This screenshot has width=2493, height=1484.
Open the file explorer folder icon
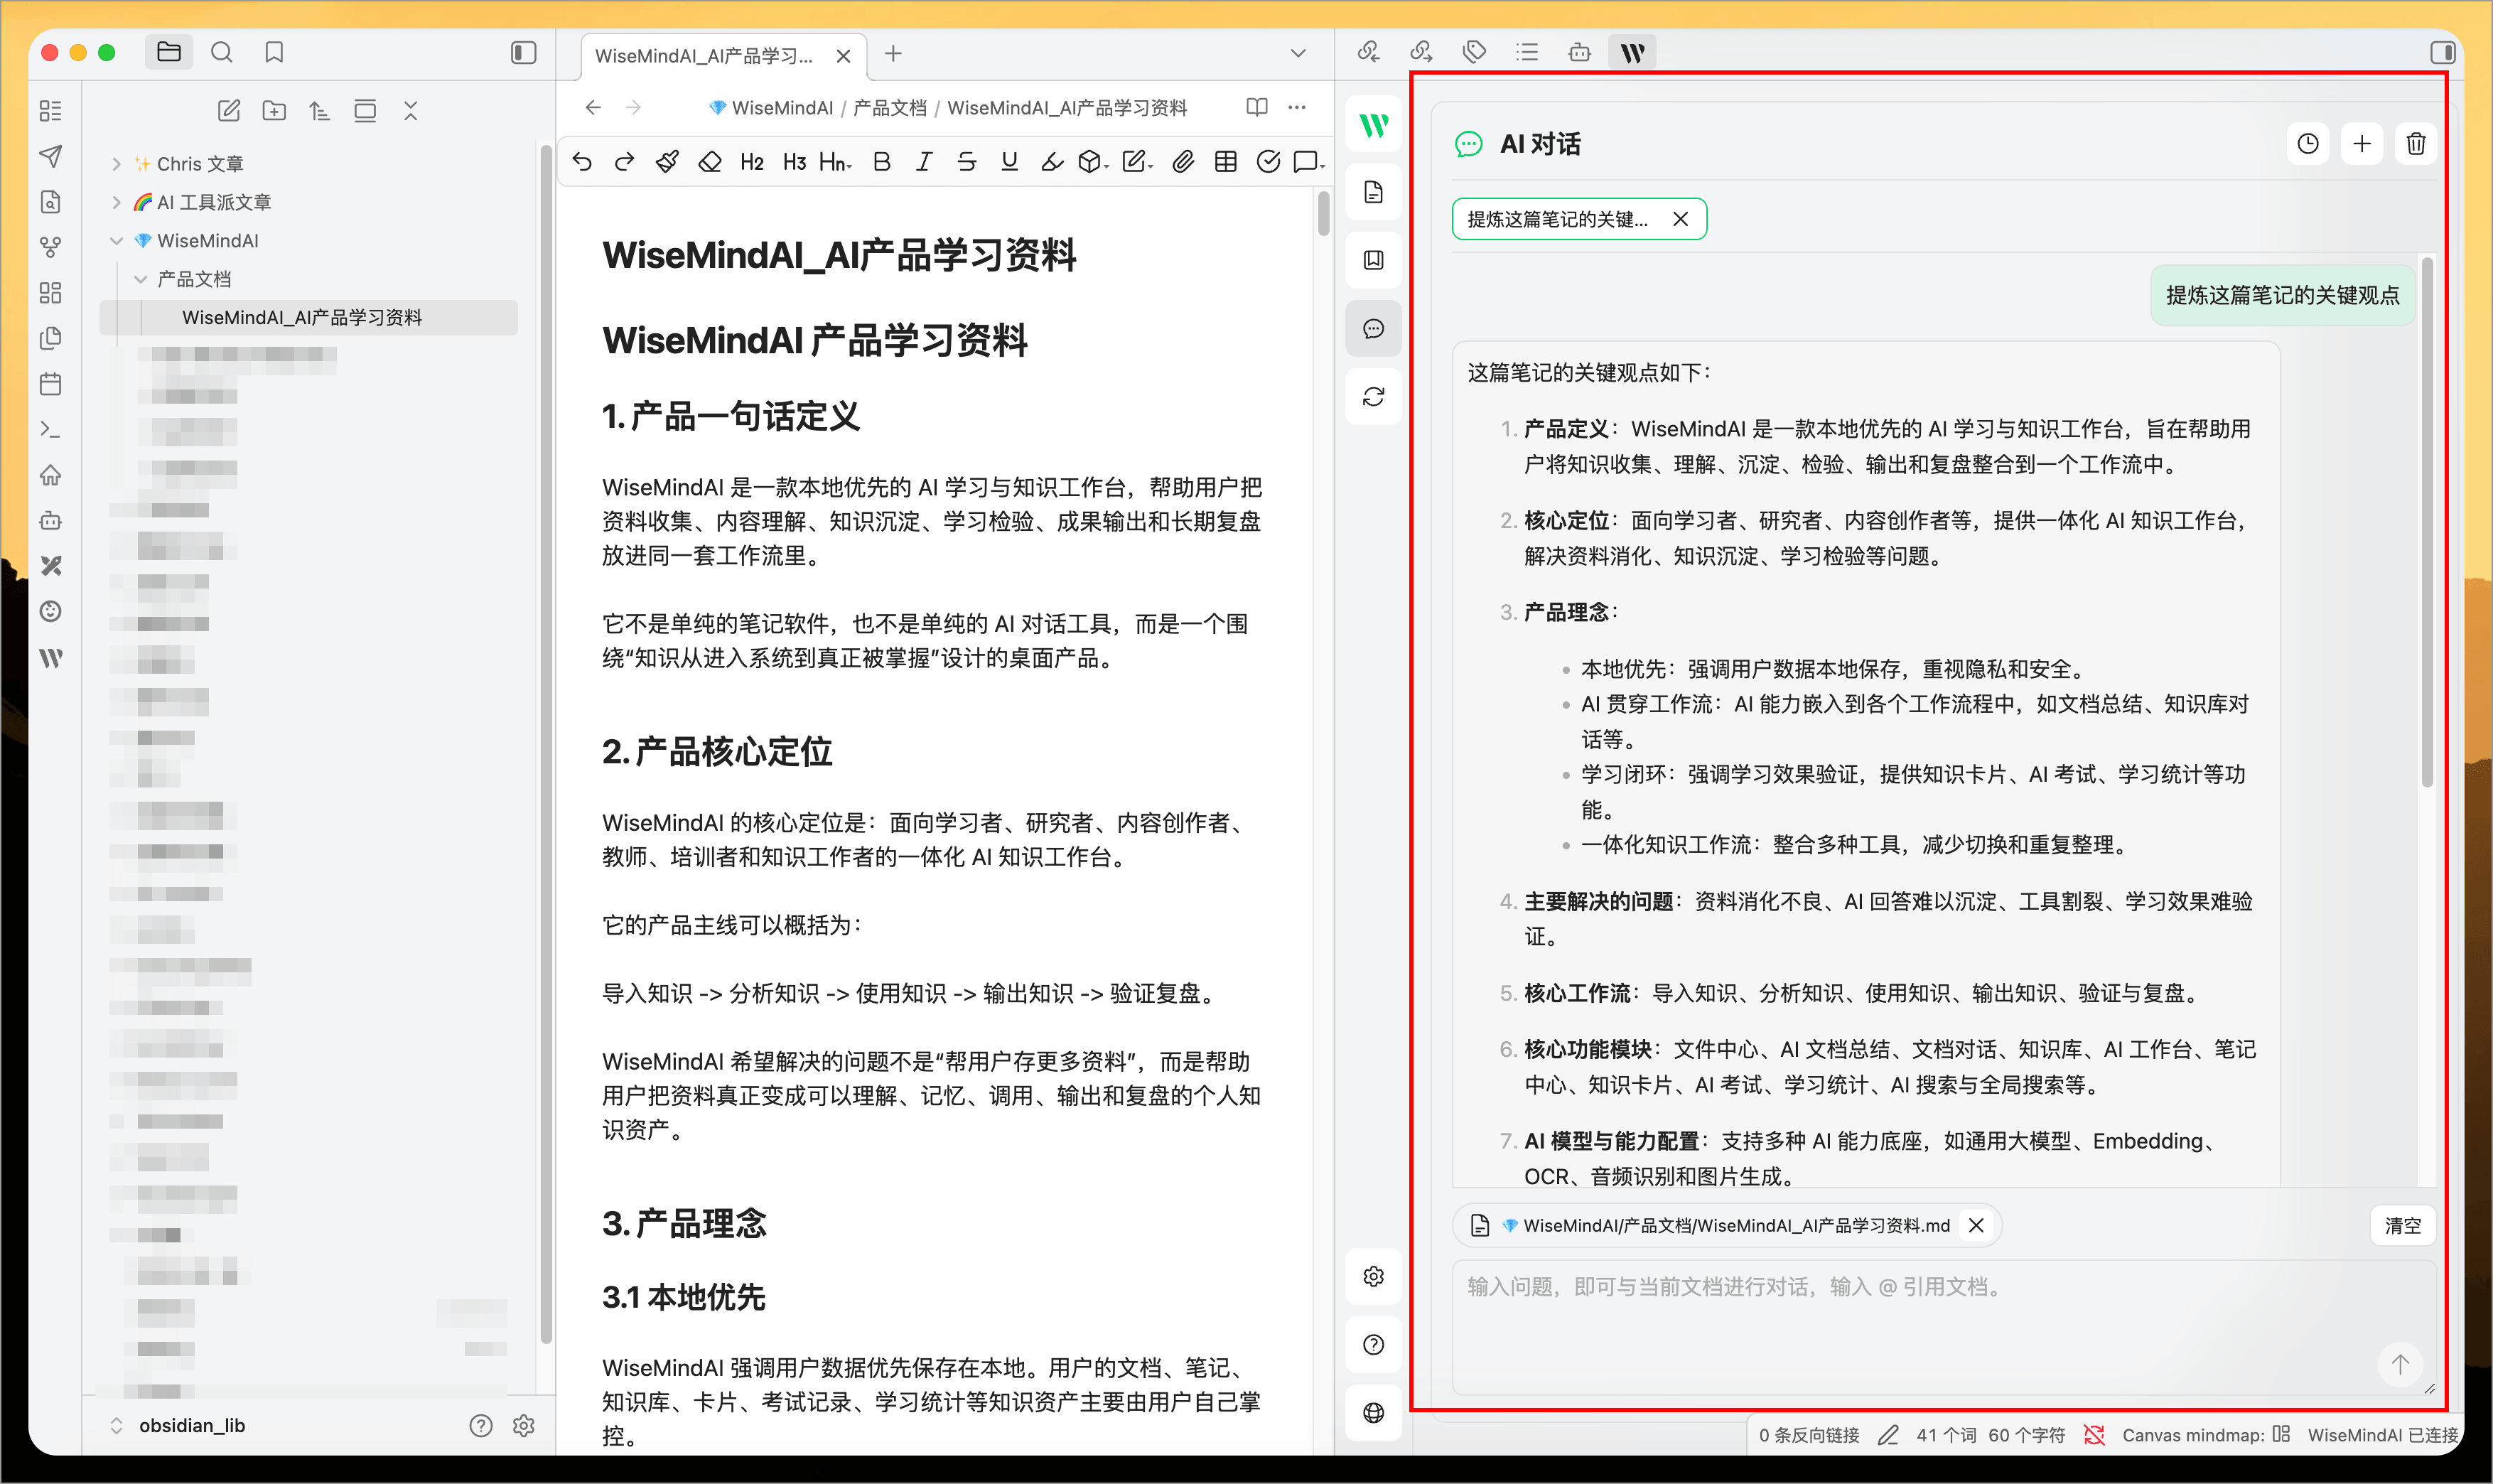(169, 52)
